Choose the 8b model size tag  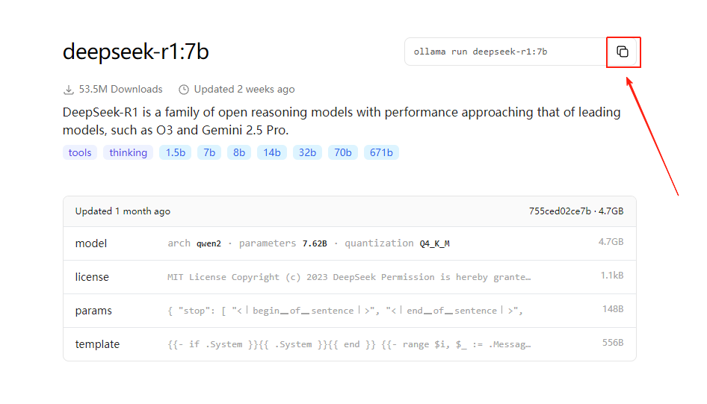coord(238,152)
